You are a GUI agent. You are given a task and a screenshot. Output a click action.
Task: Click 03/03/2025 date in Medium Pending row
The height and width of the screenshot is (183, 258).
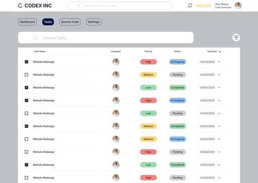[x=208, y=75]
